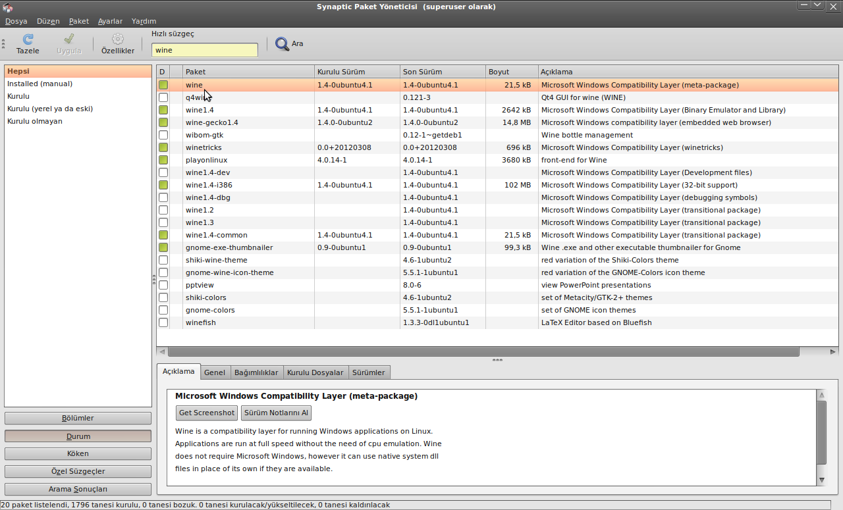Open the Düzen menu
The image size is (843, 510).
tap(48, 21)
